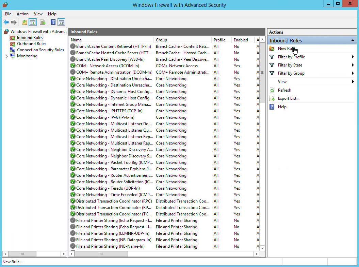
Task: Click the rule list vertical scrollbar thumb
Action: pos(262,73)
